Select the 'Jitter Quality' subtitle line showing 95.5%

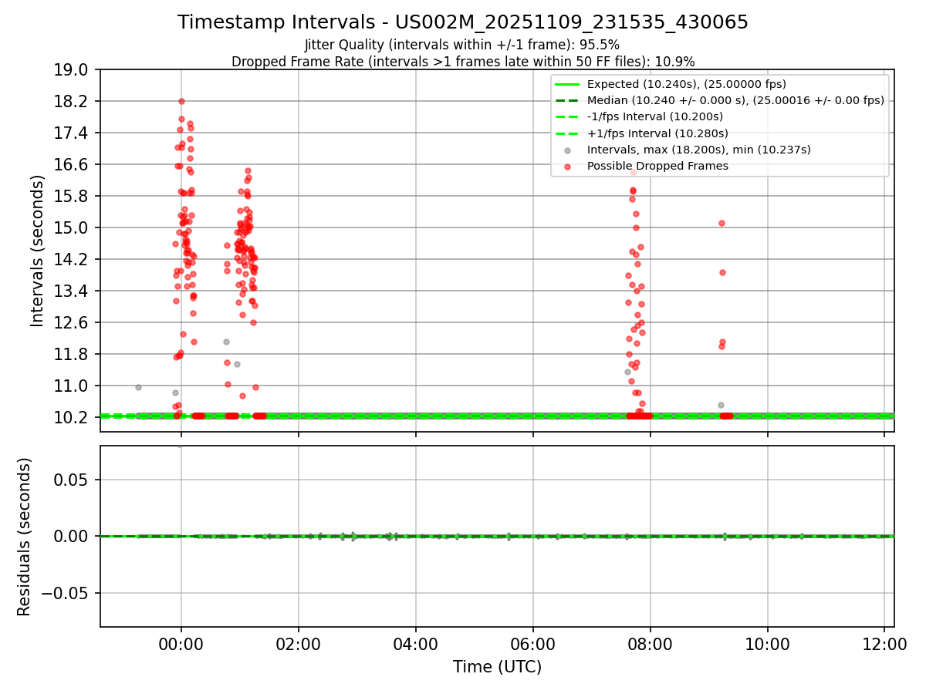tap(463, 45)
